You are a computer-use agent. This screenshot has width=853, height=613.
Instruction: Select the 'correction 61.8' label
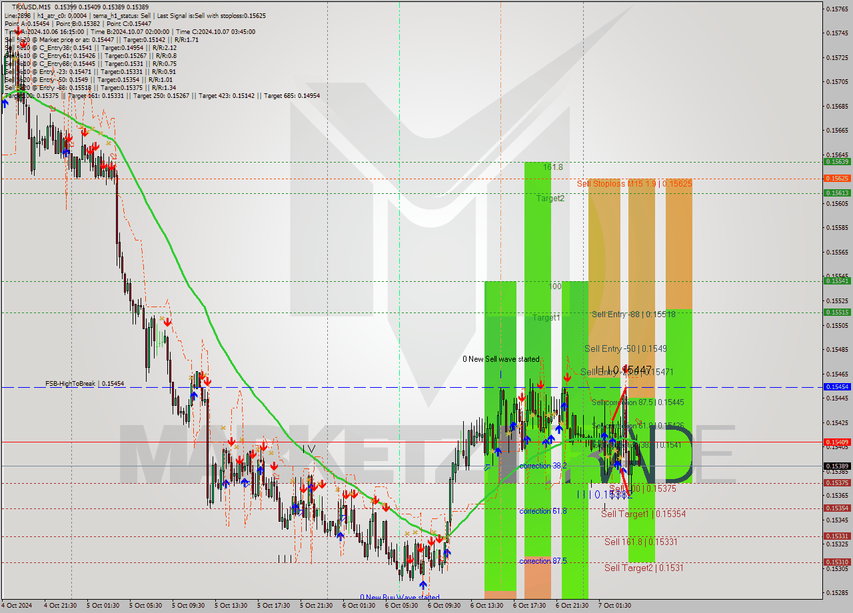[x=543, y=511]
